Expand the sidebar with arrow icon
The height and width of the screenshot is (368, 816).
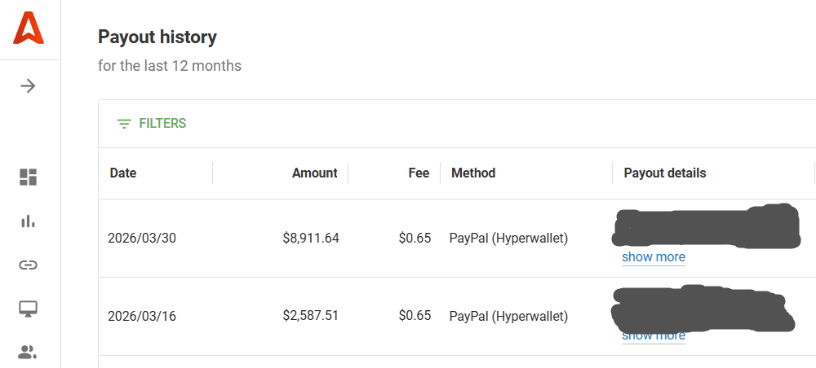(x=28, y=85)
